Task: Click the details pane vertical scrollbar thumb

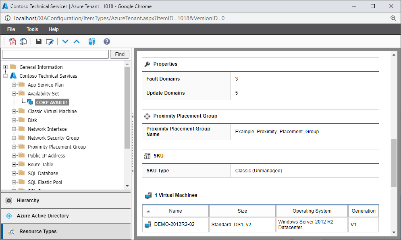Action: [x=394, y=163]
